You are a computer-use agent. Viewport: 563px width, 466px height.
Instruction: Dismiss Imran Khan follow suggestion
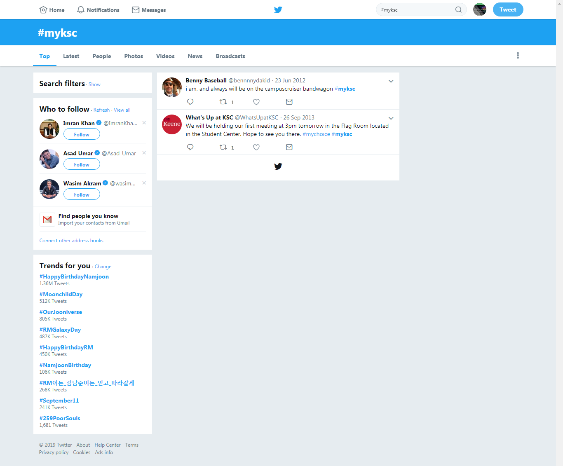pos(144,123)
